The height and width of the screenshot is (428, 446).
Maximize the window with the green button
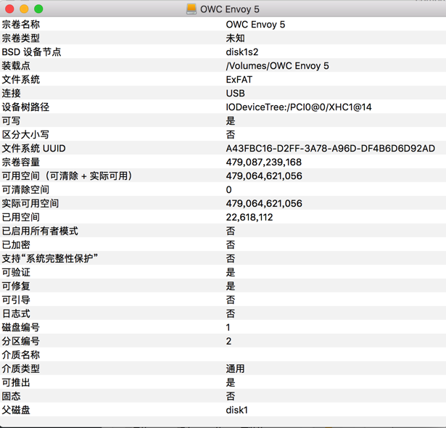38,9
